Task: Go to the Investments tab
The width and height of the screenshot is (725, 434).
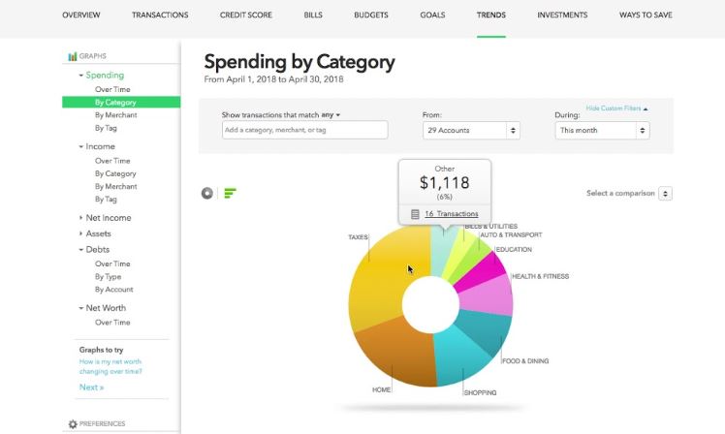Action: tap(562, 15)
